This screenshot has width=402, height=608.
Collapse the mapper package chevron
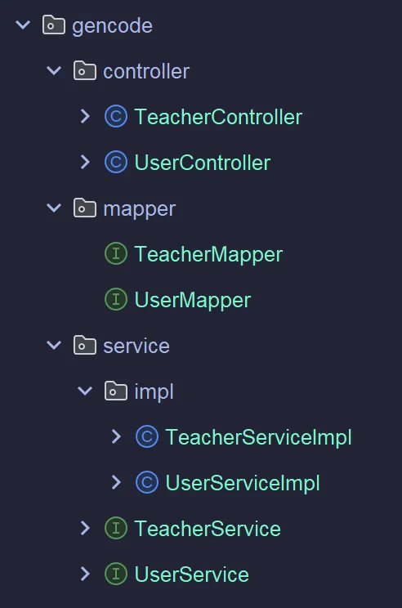(x=54, y=208)
